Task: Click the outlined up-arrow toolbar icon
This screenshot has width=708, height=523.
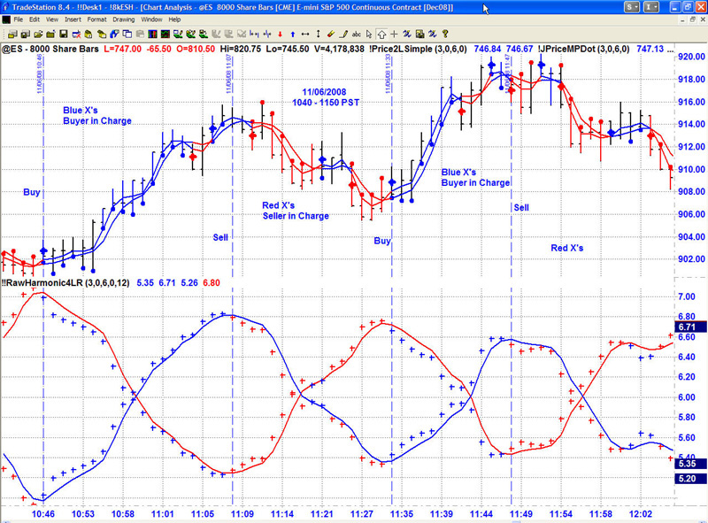Action: pos(381,35)
